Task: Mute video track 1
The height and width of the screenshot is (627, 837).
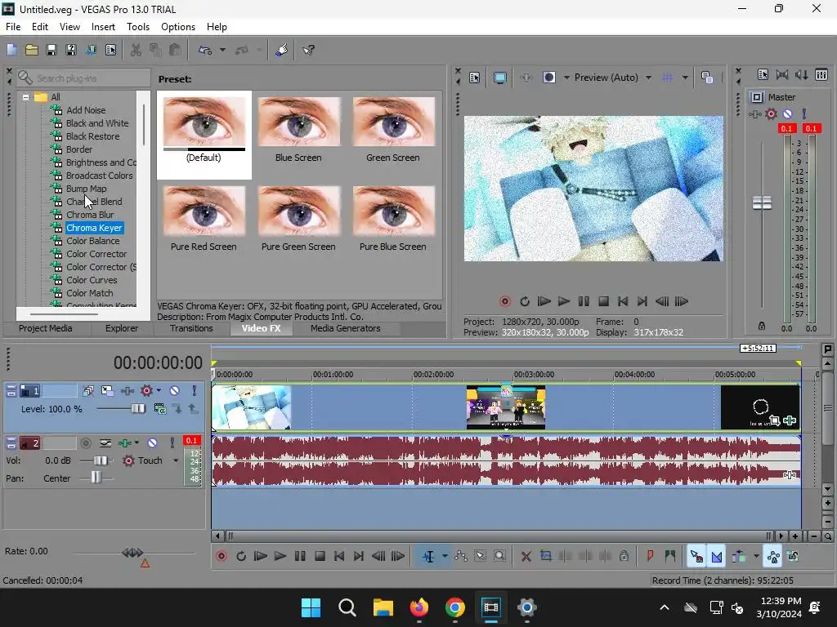Action: pyautogui.click(x=175, y=391)
